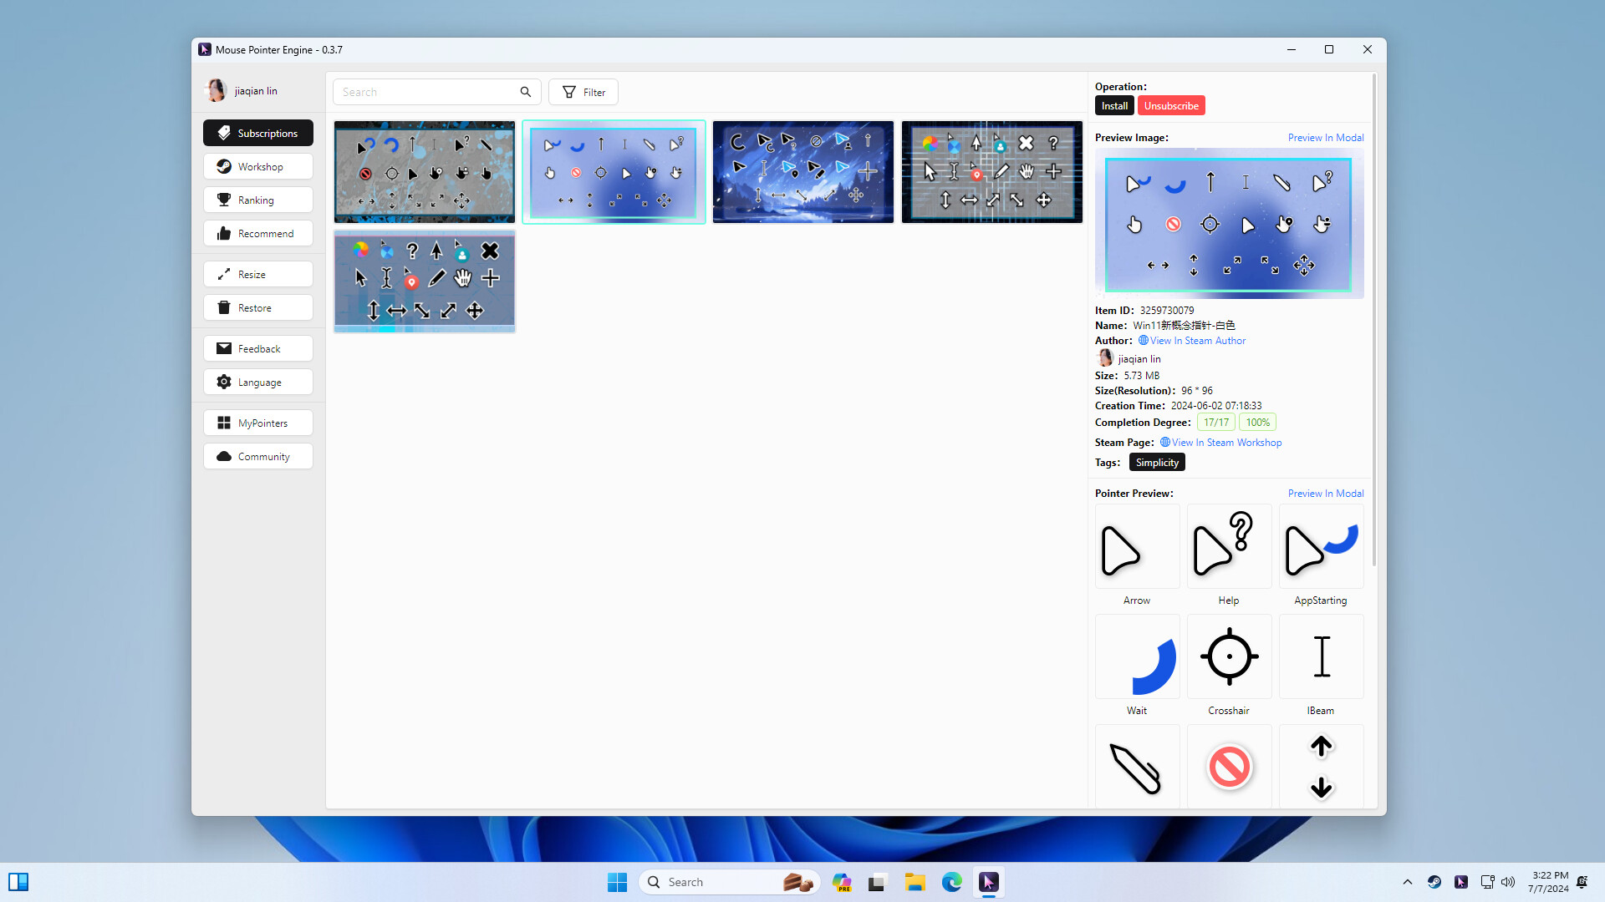Open the Community section

(x=257, y=456)
